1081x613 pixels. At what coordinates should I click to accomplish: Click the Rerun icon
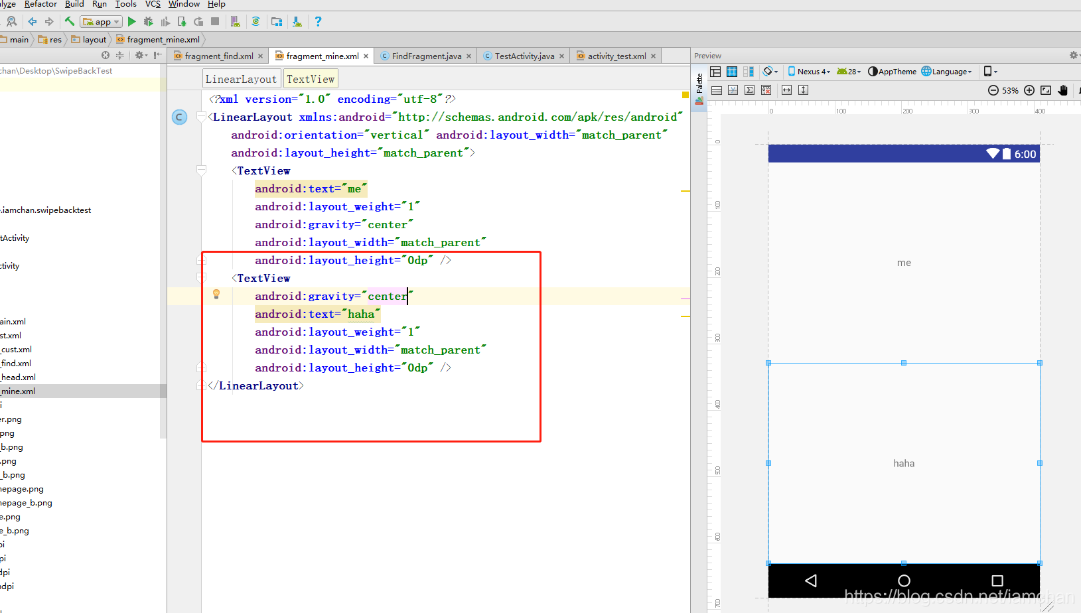coord(198,21)
